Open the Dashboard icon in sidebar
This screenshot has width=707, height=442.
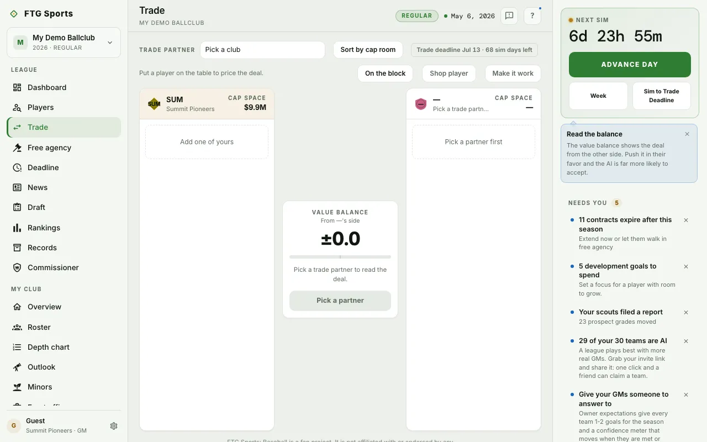17,87
